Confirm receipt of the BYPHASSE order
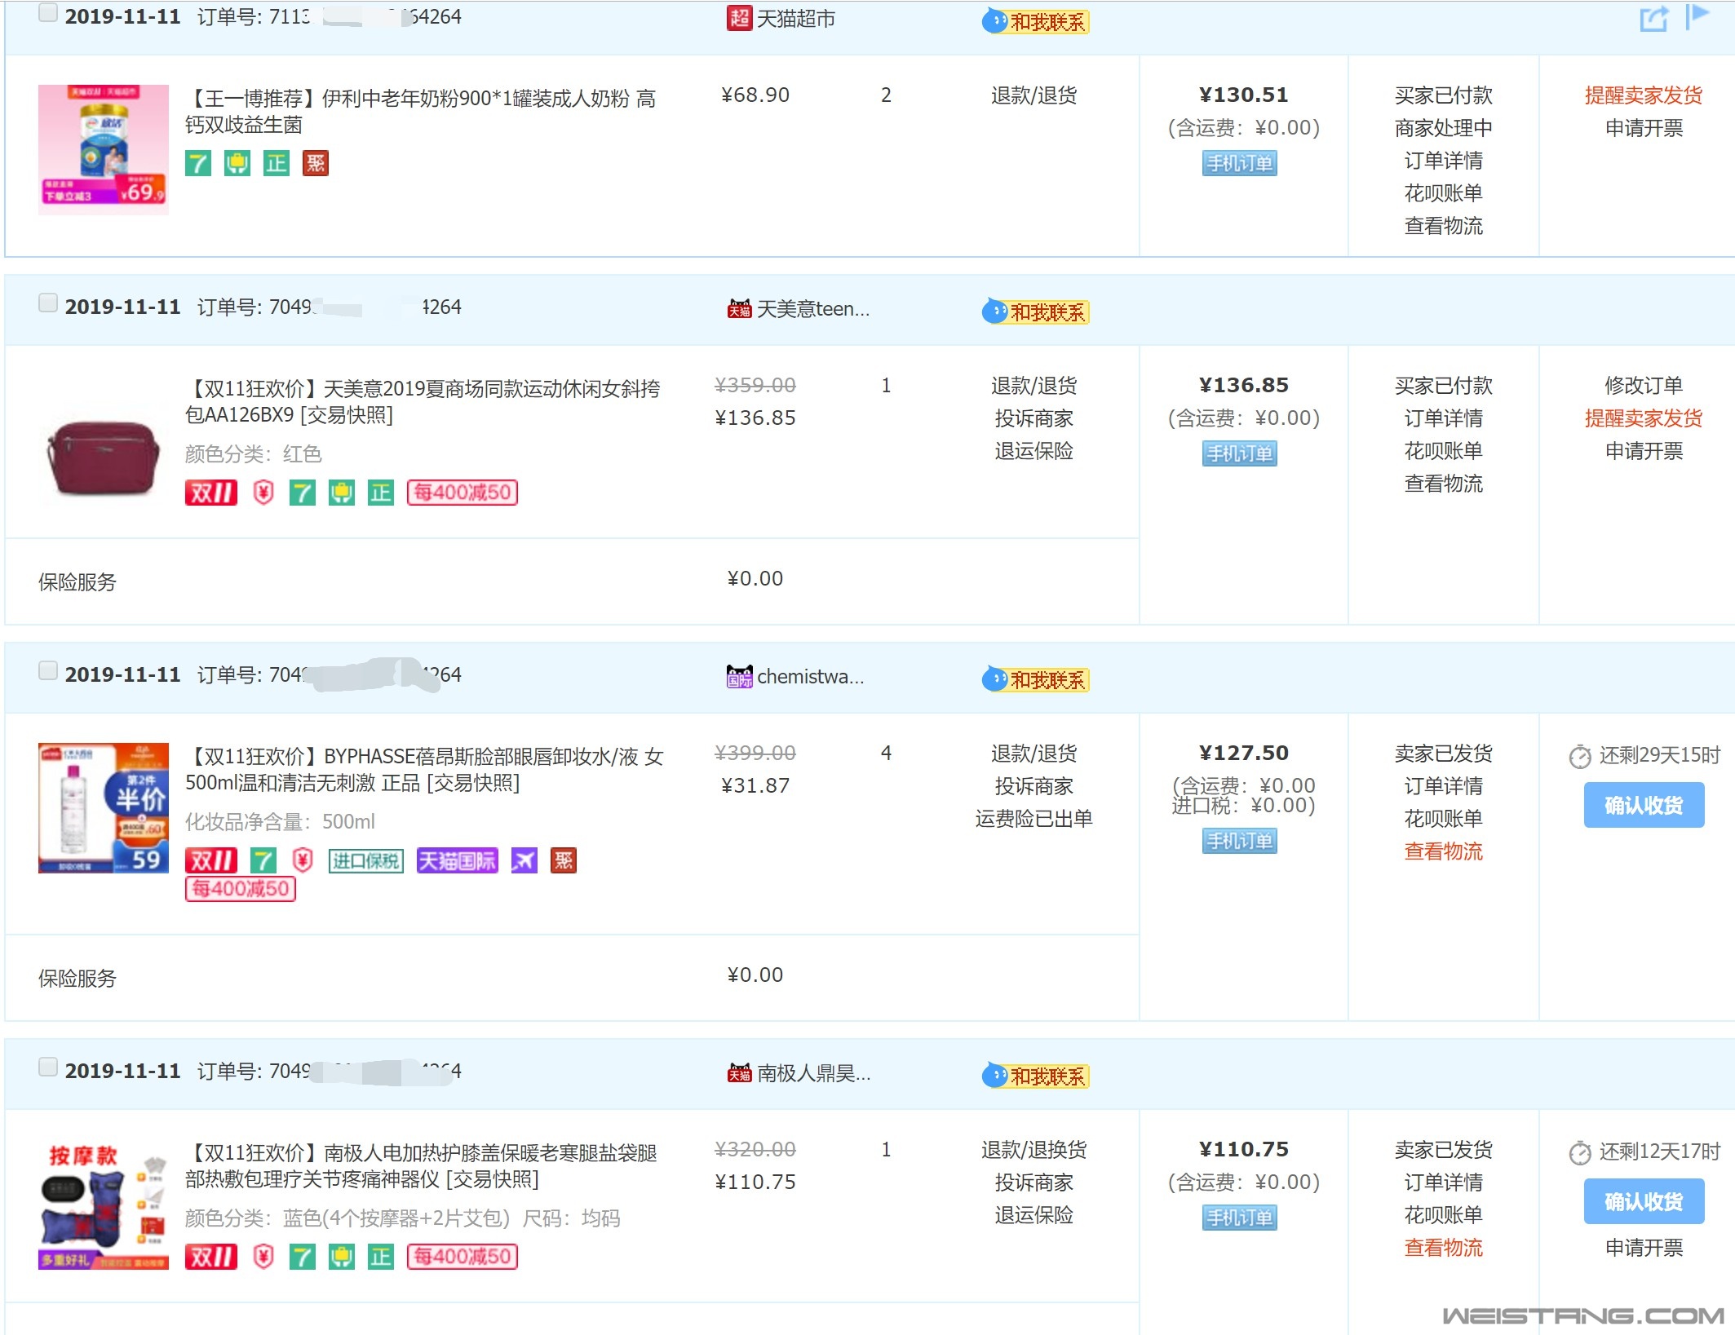1735x1335 pixels. (x=1644, y=806)
